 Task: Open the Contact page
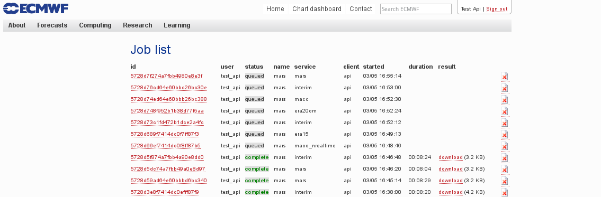click(361, 9)
